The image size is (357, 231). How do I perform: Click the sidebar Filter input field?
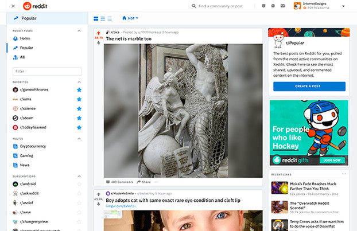pos(47,72)
